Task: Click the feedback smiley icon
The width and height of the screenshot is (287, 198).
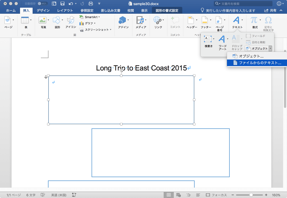Action: 279,4
